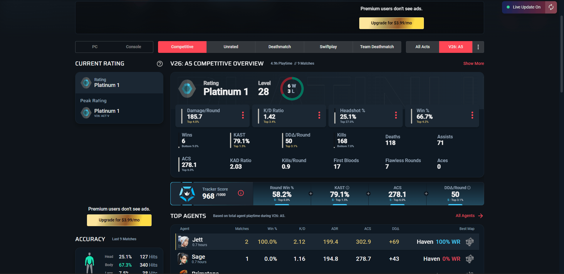Switch to the Team Deathmatch tab
This screenshot has width=564, height=274.
click(x=377, y=47)
